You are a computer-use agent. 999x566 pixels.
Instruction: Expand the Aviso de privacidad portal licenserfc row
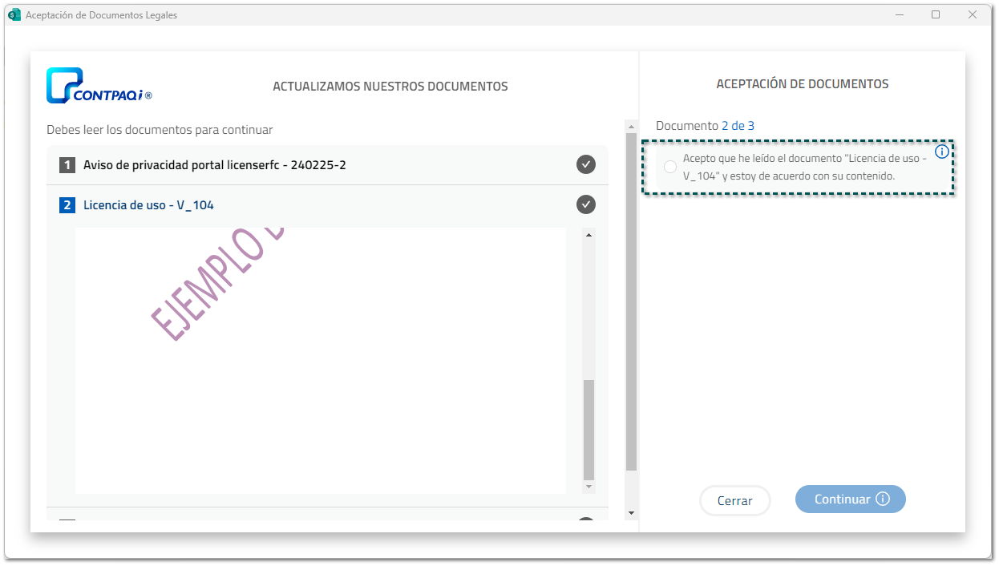click(327, 165)
